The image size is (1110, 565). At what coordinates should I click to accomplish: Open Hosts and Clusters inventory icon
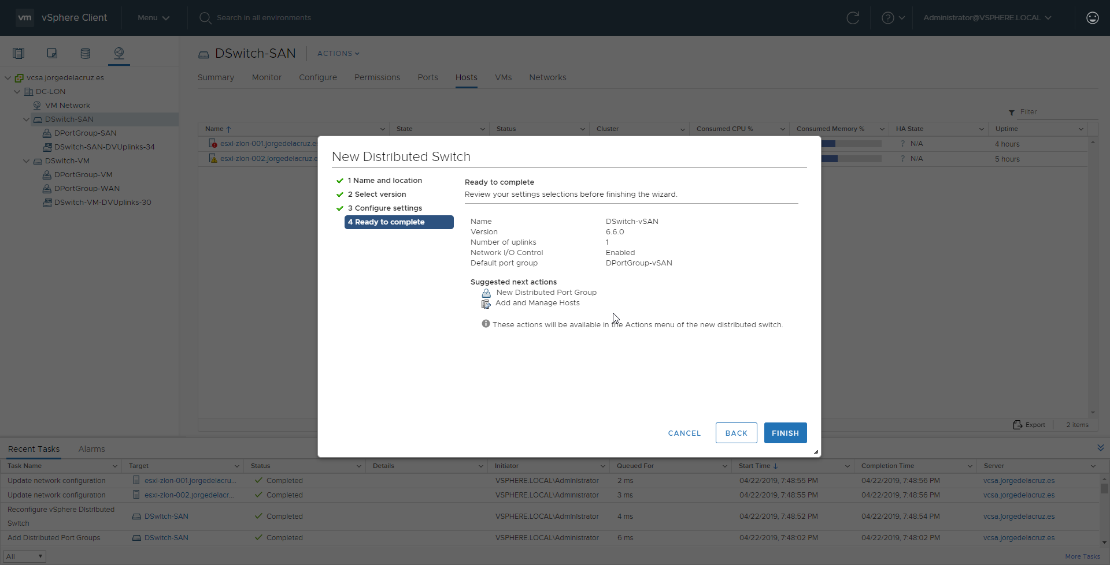click(18, 53)
